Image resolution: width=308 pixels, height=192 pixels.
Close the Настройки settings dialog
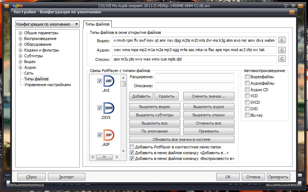292,12
